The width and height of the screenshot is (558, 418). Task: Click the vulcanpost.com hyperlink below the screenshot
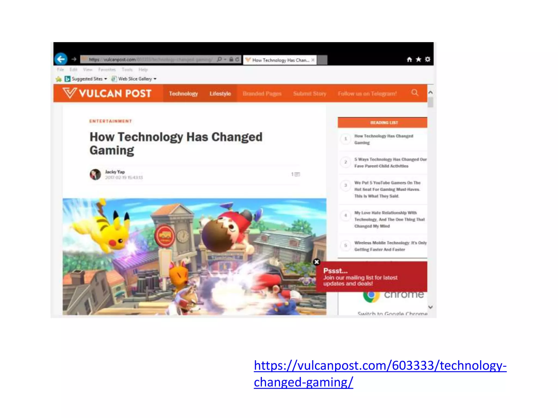point(380,374)
